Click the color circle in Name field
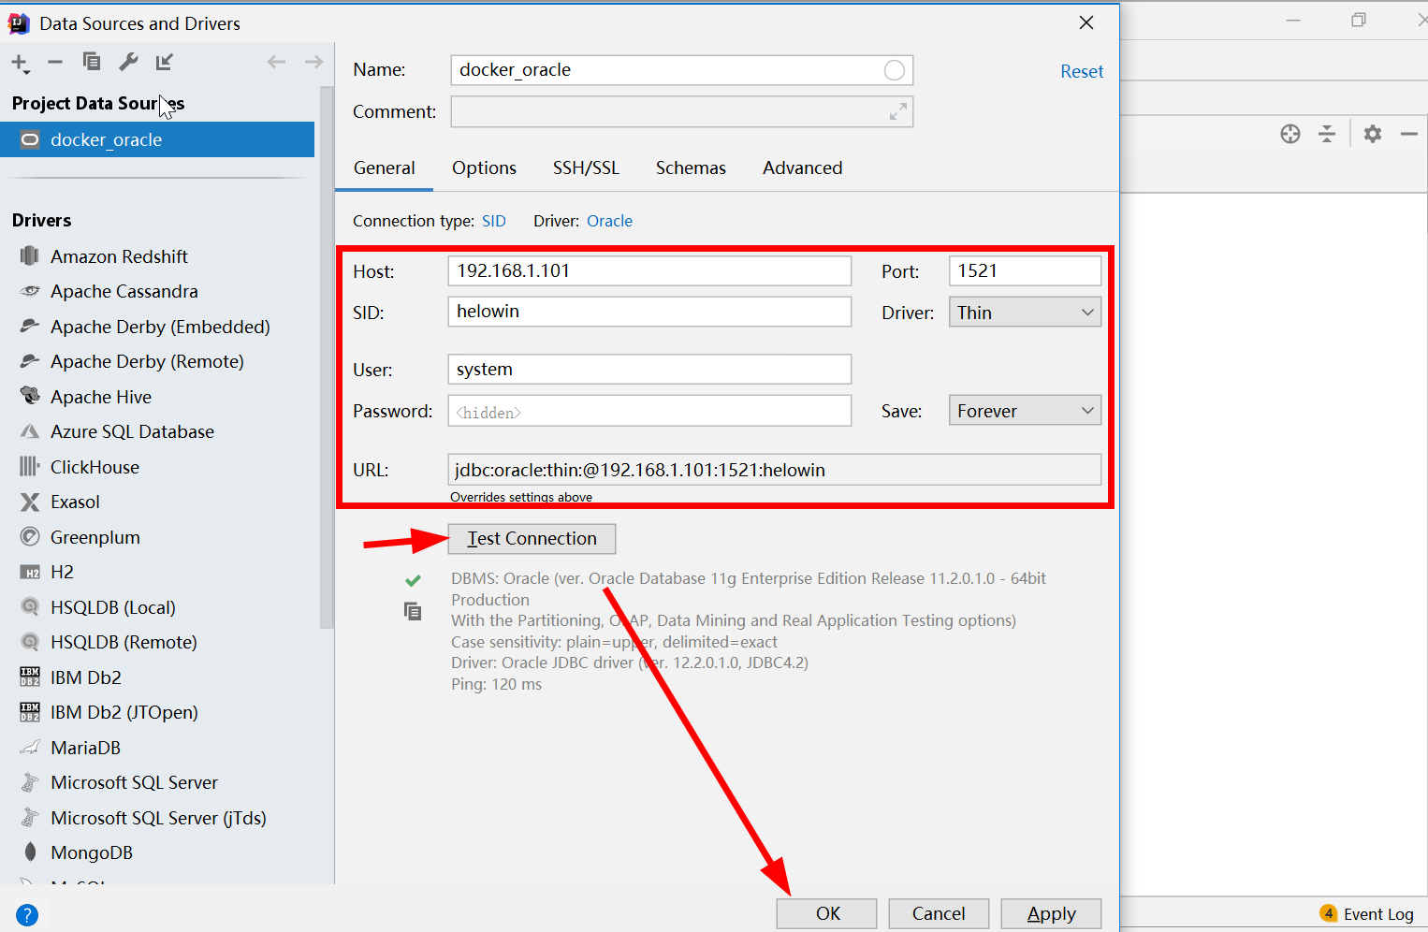Viewport: 1428px width, 932px height. (x=895, y=70)
